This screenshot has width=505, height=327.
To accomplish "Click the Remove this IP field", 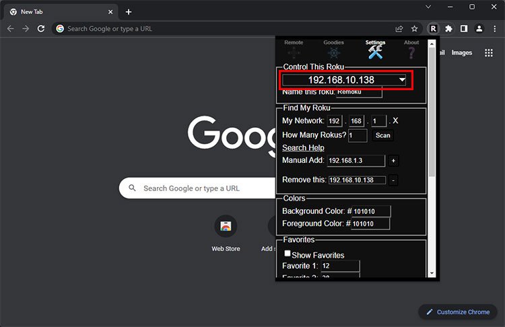I will click(357, 180).
